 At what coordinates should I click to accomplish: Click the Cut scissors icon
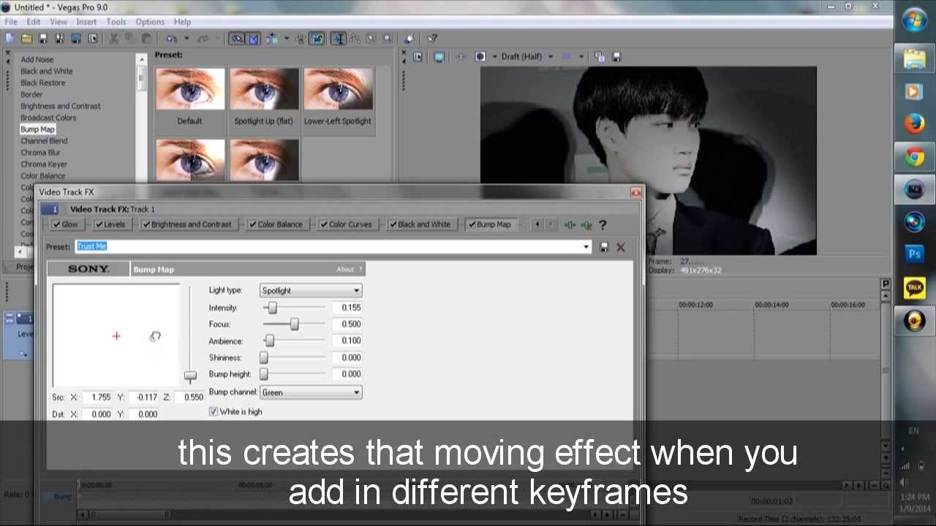click(x=114, y=39)
